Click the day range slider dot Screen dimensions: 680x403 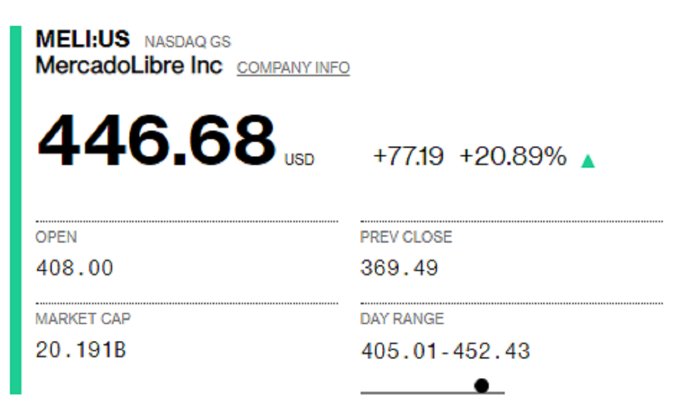[481, 385]
